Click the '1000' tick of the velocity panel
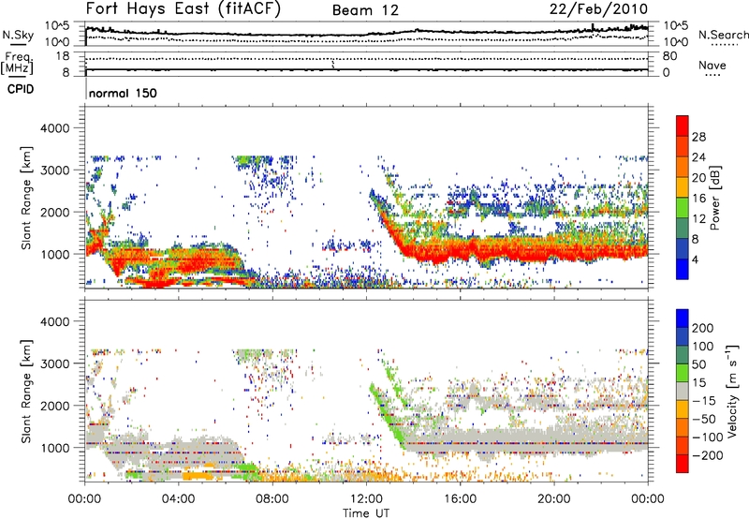Viewport: 749px width, 519px height. point(54,448)
